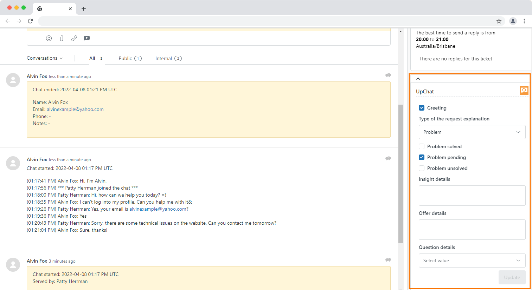Screen dimensions: 532x290
Task: Click reply icon on Chat started 01:17 transcript
Action: (388, 158)
